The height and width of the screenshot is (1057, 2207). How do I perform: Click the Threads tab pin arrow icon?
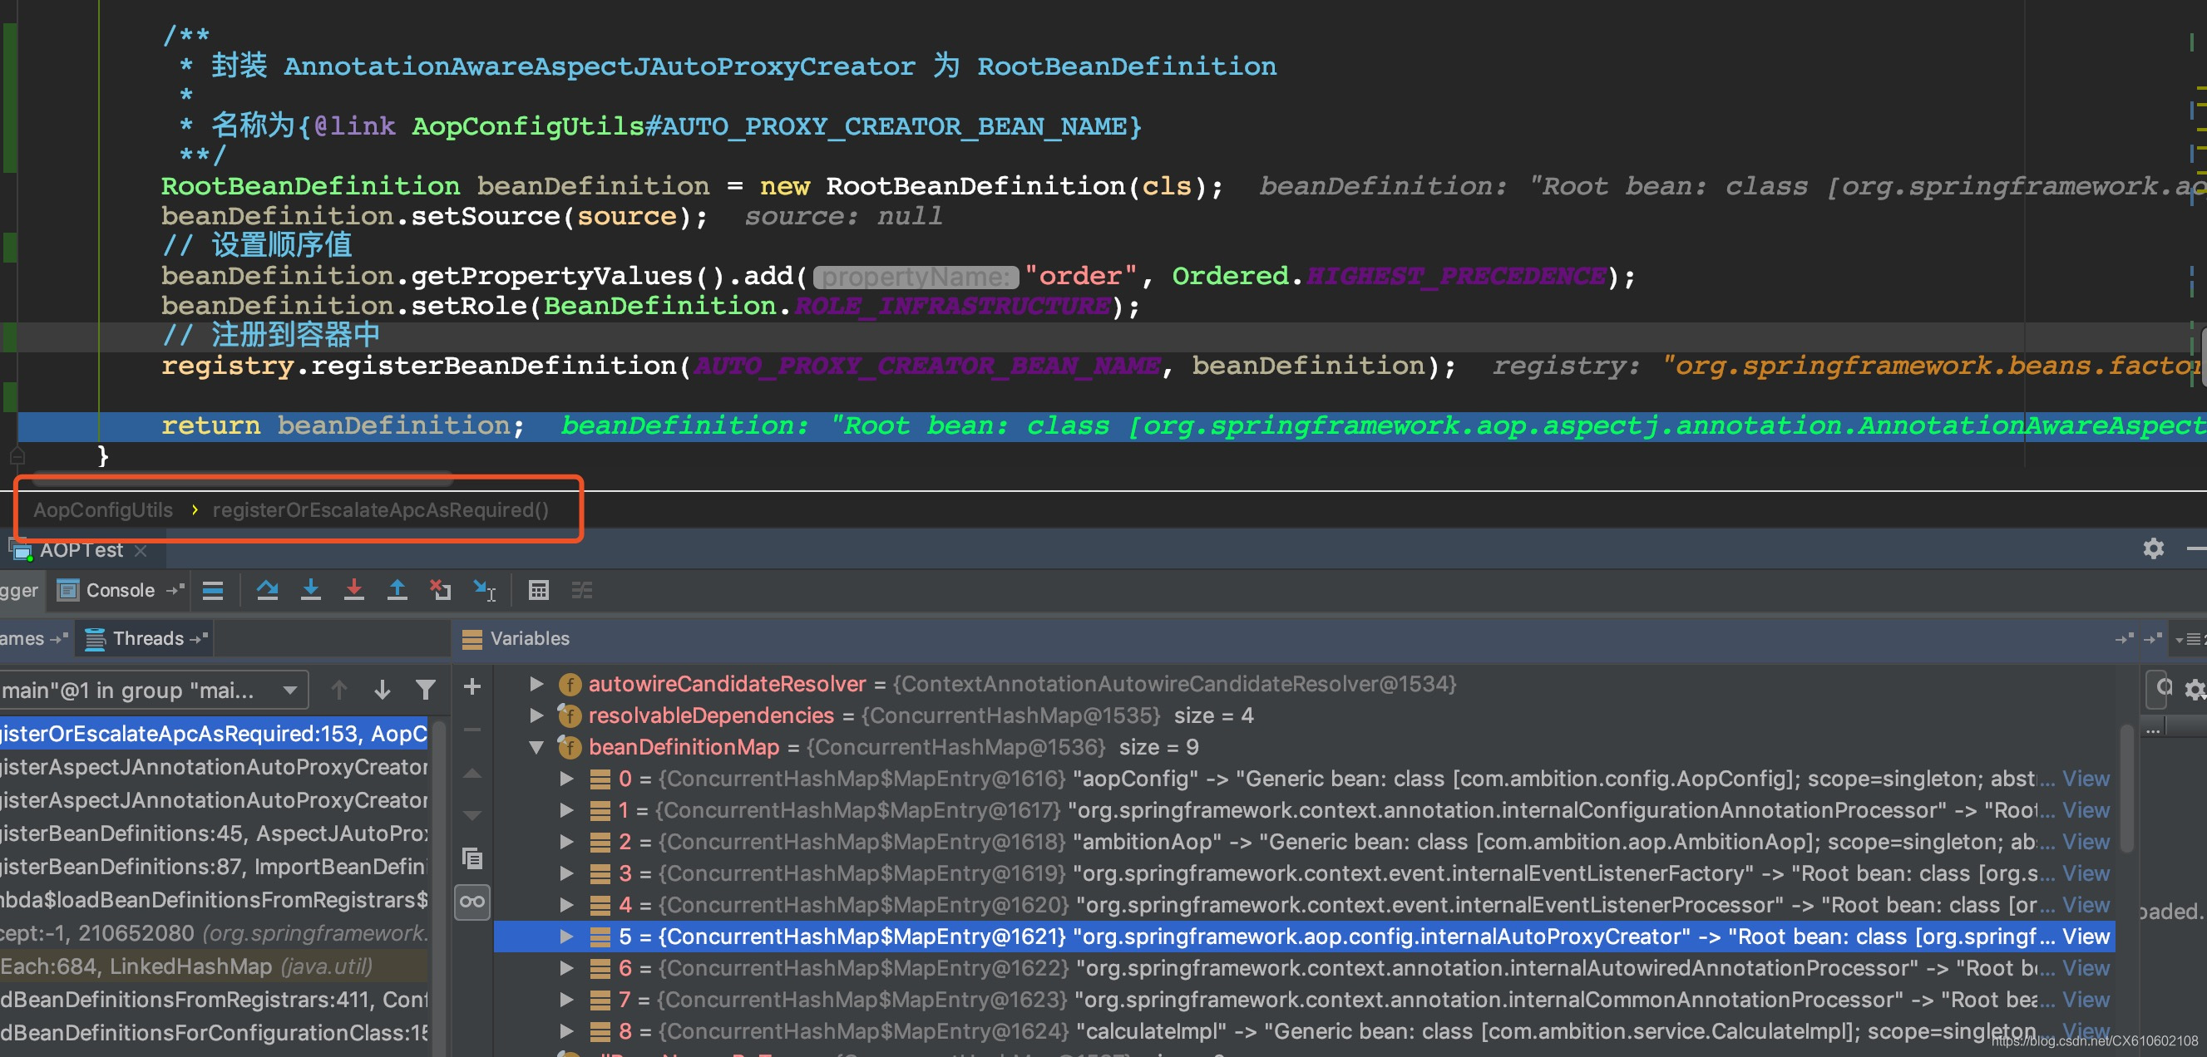click(x=199, y=639)
